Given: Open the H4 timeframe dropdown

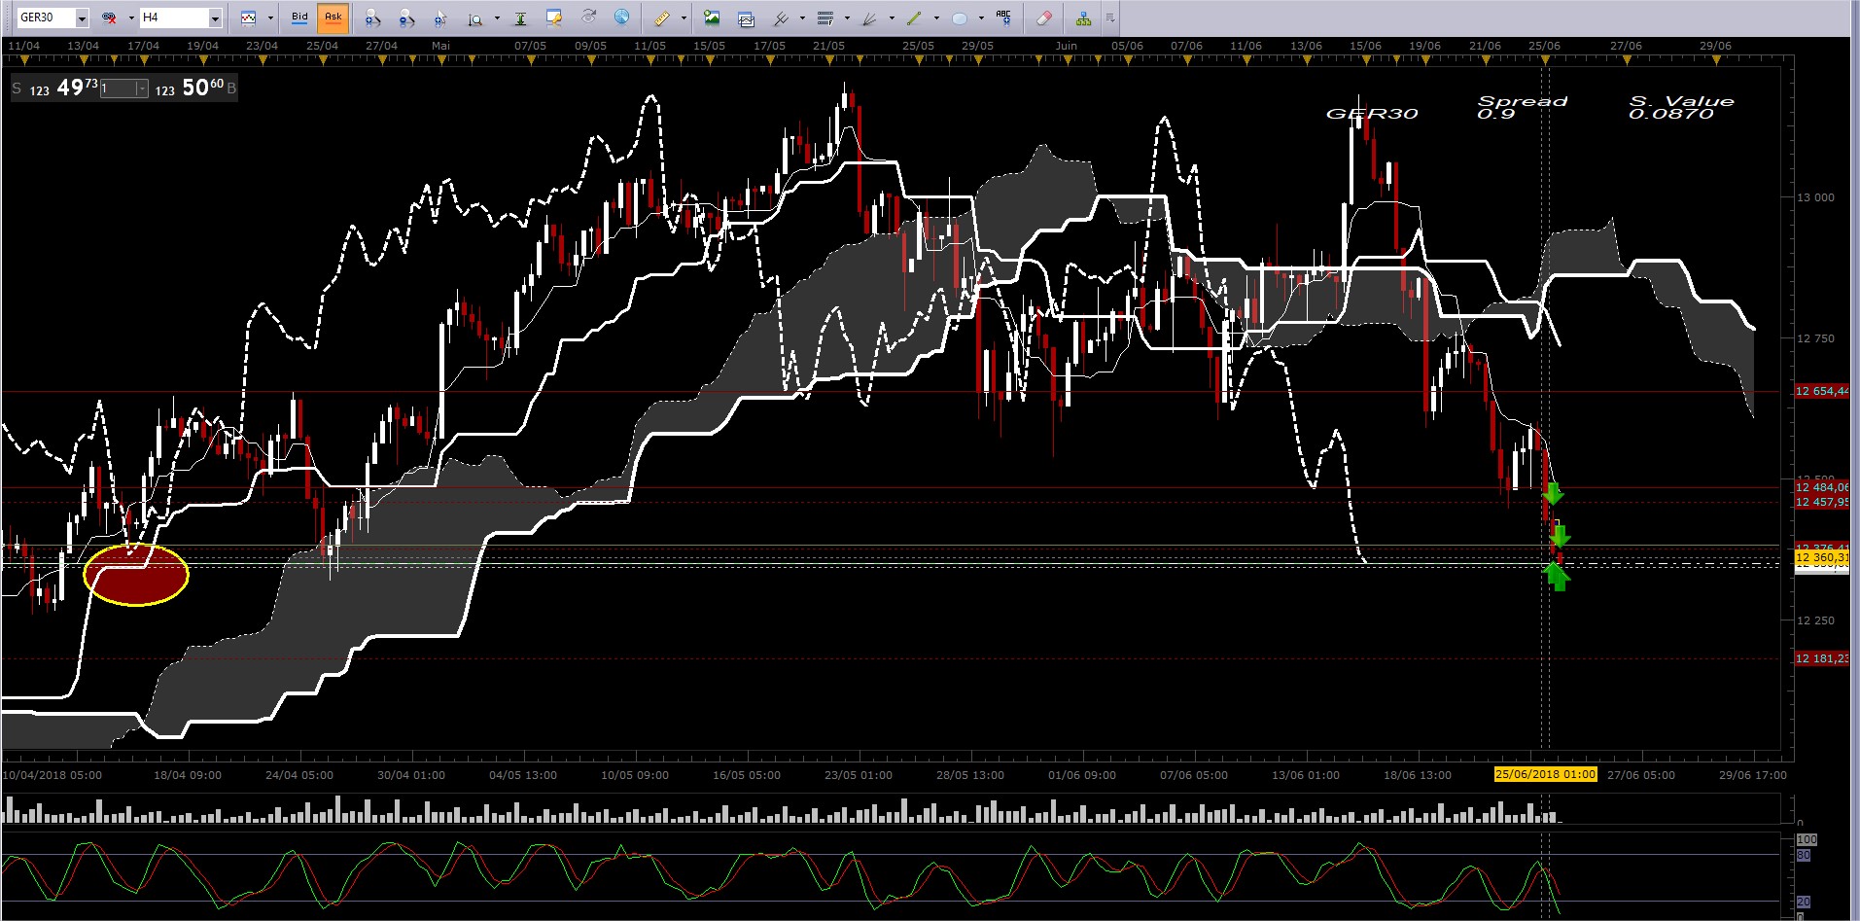Looking at the screenshot, I should tap(215, 18).
